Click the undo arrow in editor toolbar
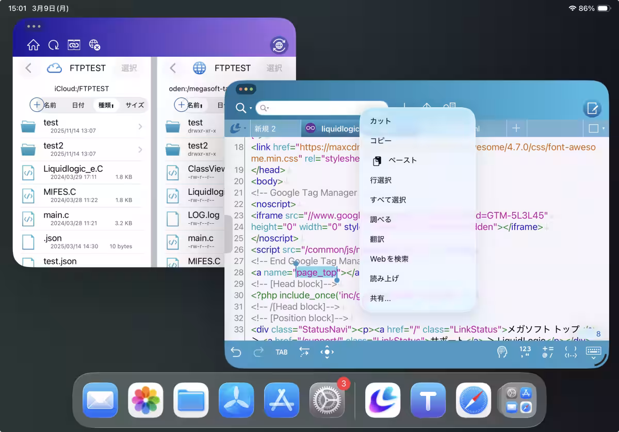 [236, 352]
